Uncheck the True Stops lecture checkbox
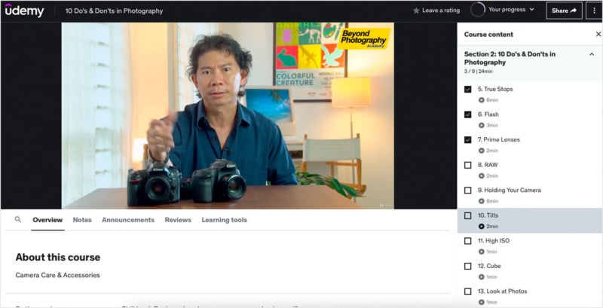 [x=468, y=90]
